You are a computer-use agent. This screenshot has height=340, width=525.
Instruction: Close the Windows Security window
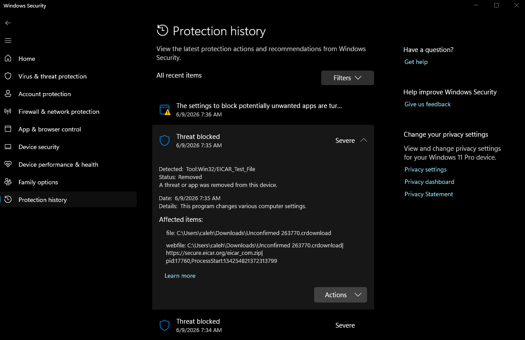(516, 5)
